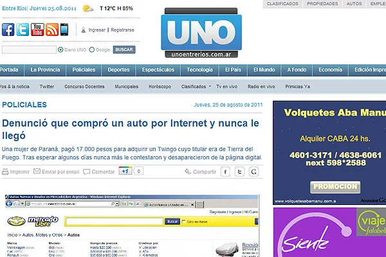The image size is (386, 257).
Task: Click the Enviar por email link text
Action: pos(60,172)
